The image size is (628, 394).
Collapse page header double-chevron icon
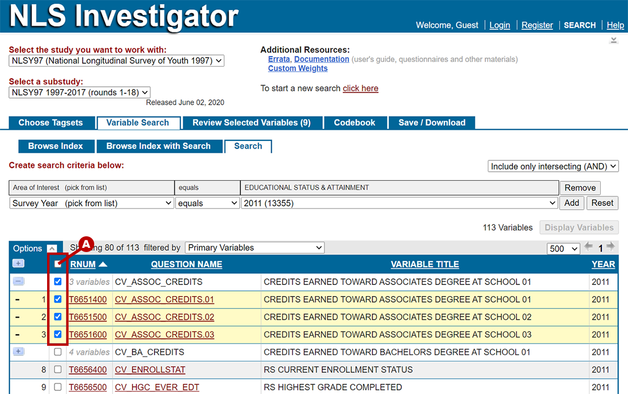click(x=614, y=40)
